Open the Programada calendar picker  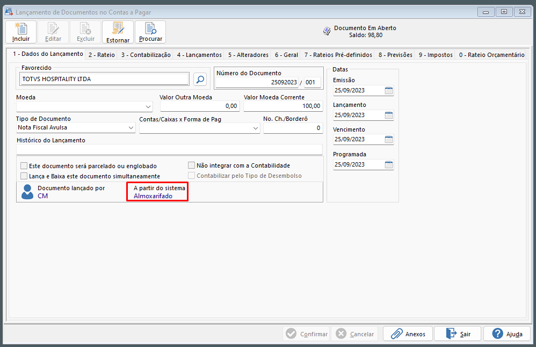(389, 165)
